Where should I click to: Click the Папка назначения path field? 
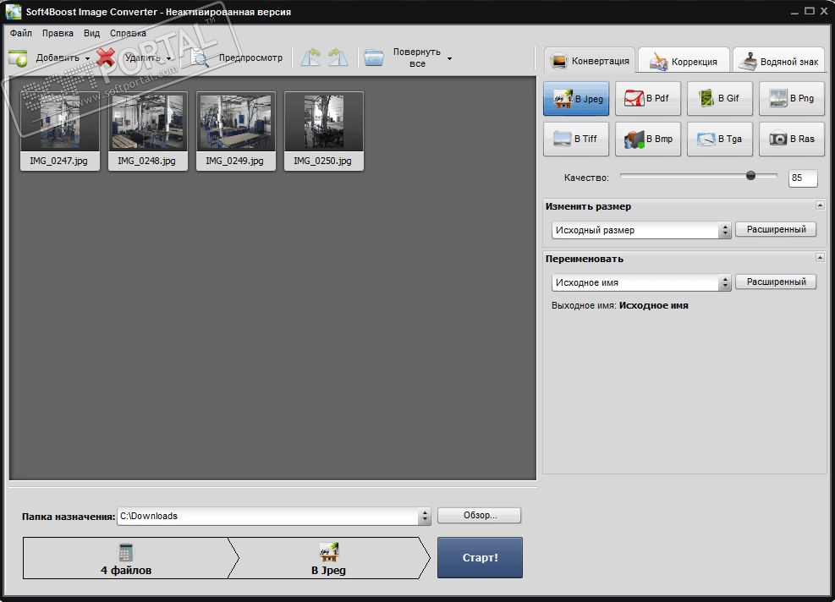click(268, 516)
